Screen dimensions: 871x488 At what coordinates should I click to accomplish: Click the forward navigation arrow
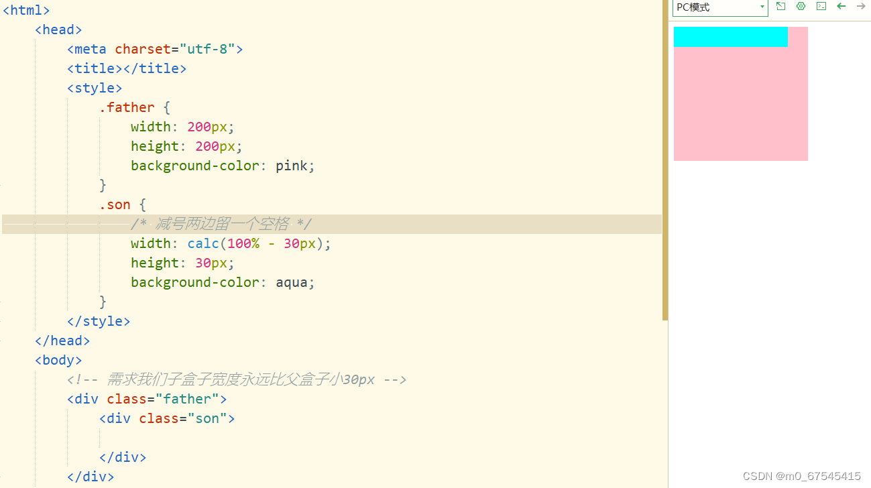[860, 6]
